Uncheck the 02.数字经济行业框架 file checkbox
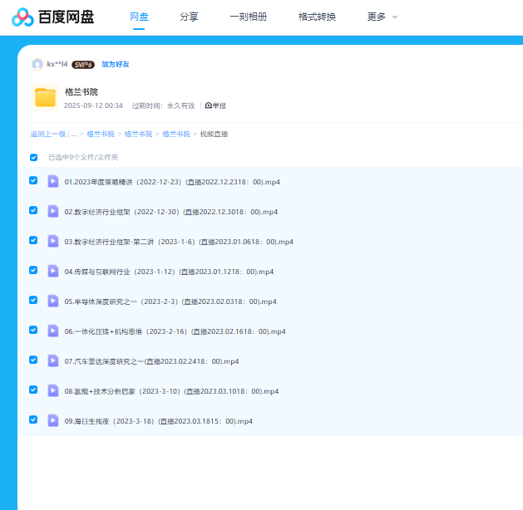Screen dimensions: 523x510 [x=34, y=211]
